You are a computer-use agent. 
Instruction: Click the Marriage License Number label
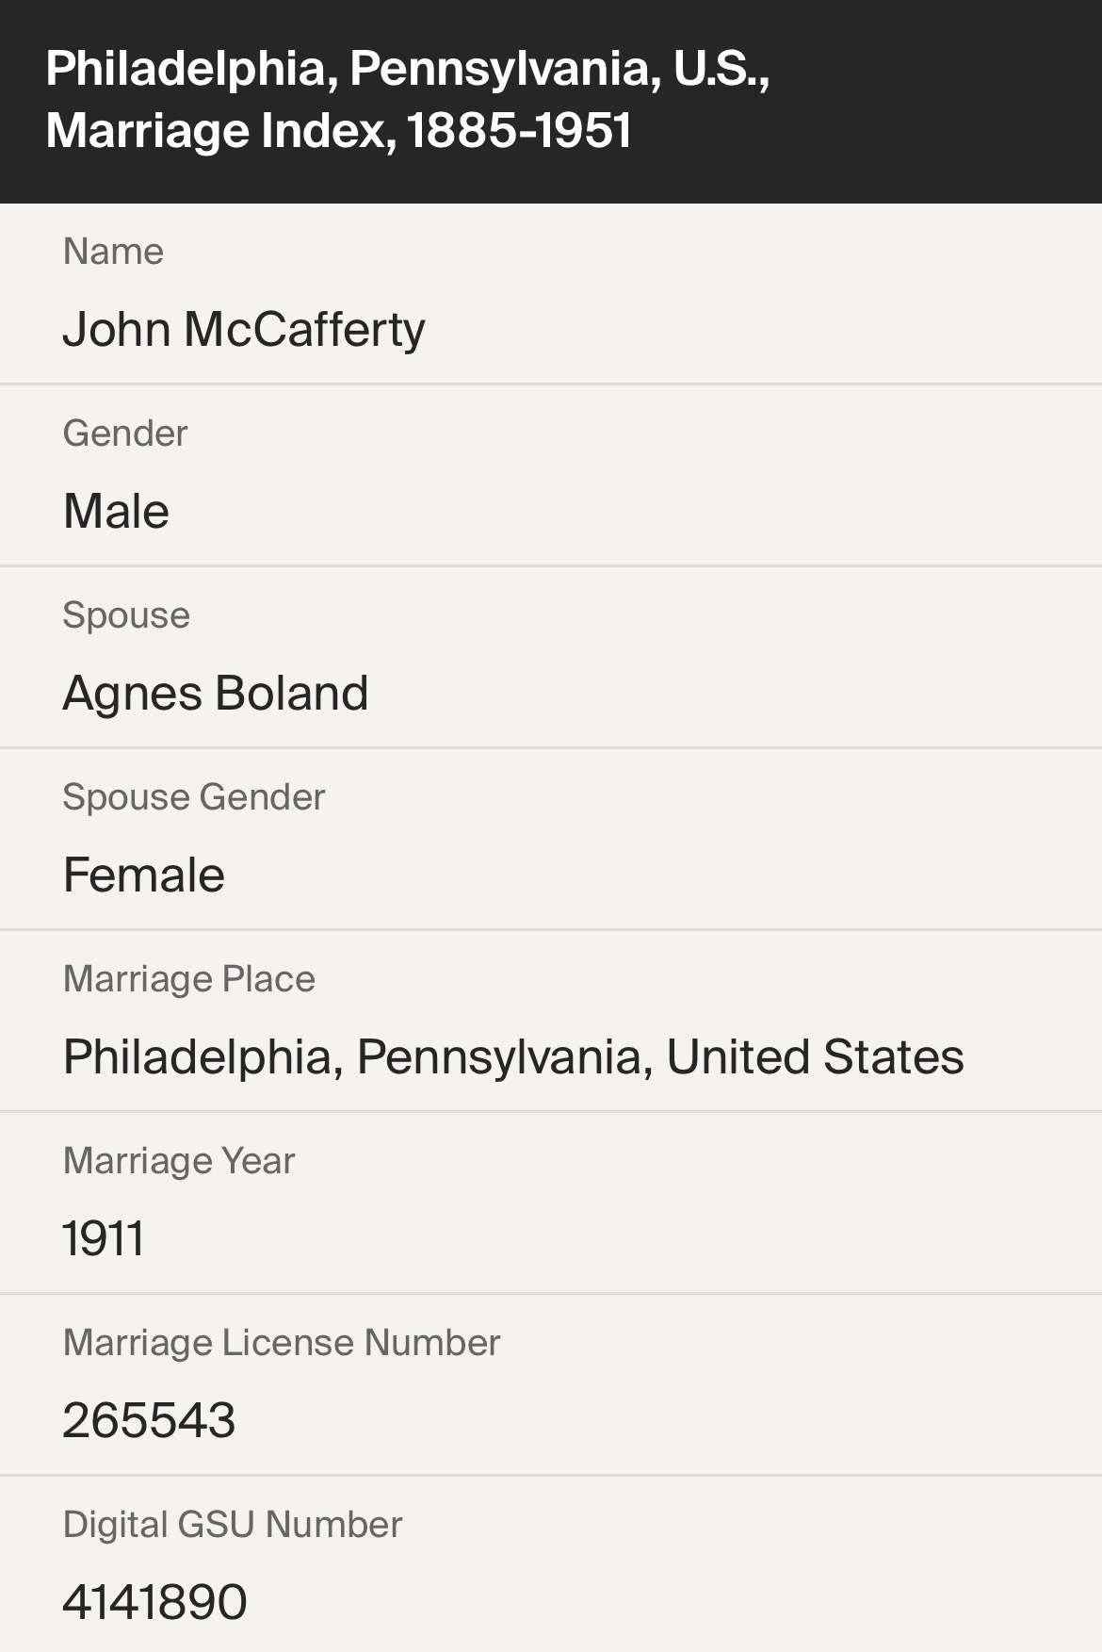(281, 1344)
